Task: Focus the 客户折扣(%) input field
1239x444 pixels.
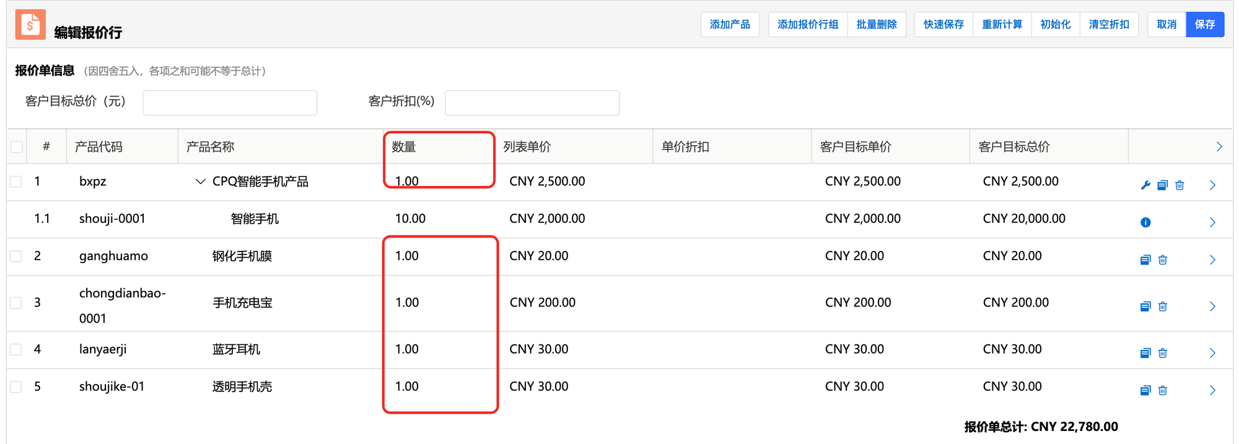Action: tap(532, 103)
